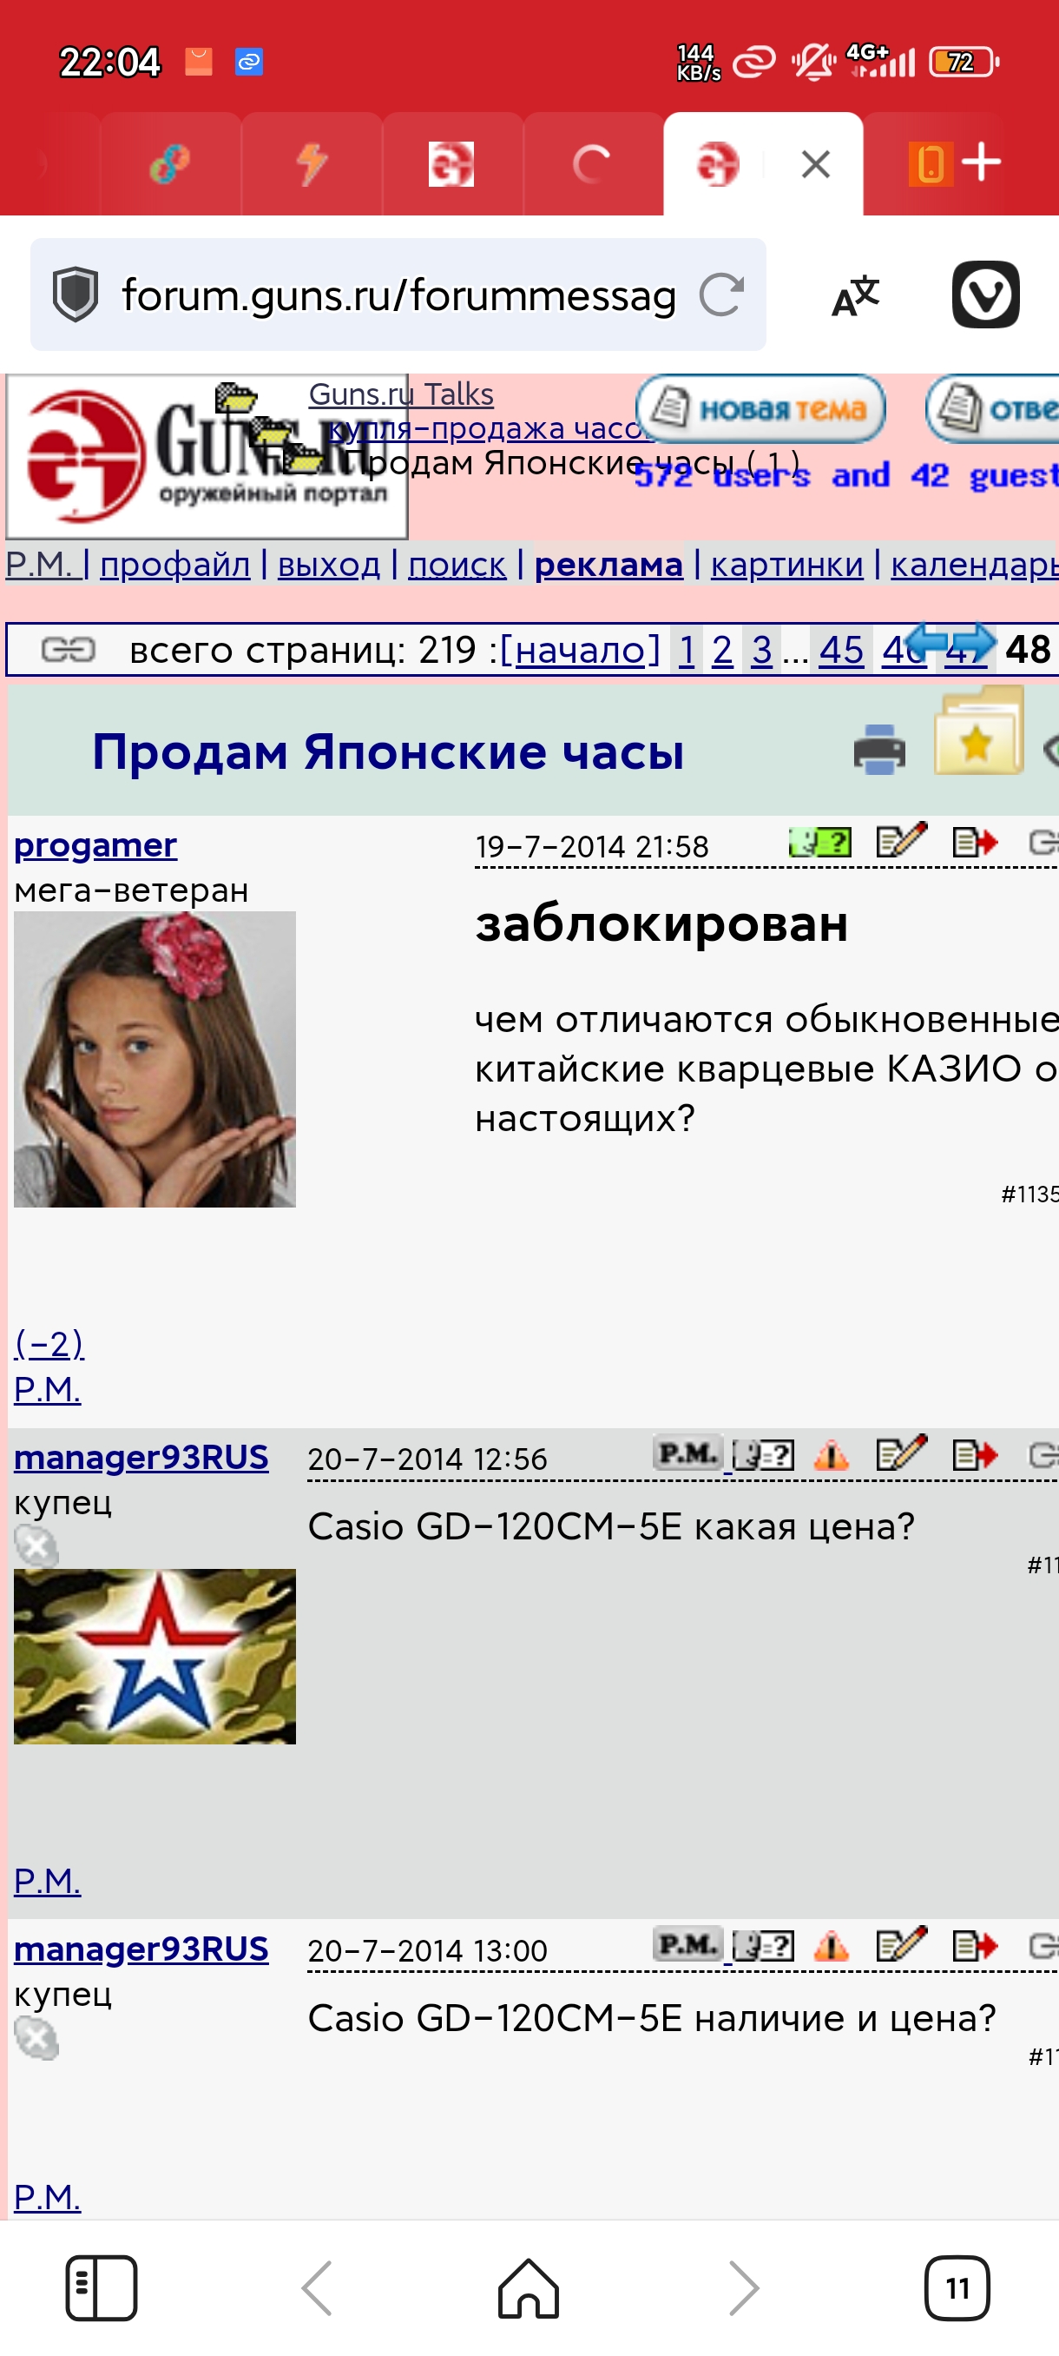Click the 'новая тема' button

click(760, 409)
